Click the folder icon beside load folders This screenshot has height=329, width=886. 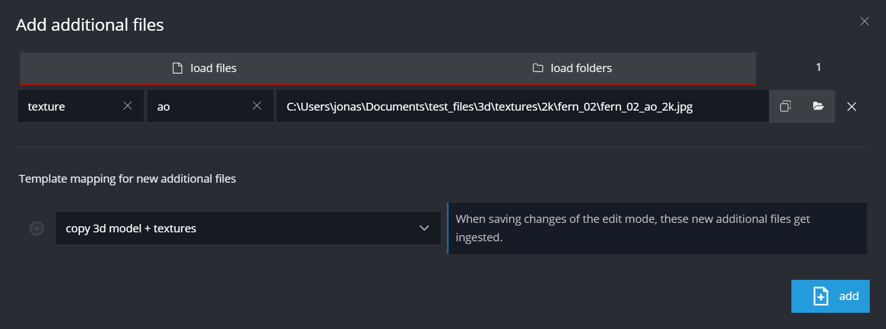point(538,68)
